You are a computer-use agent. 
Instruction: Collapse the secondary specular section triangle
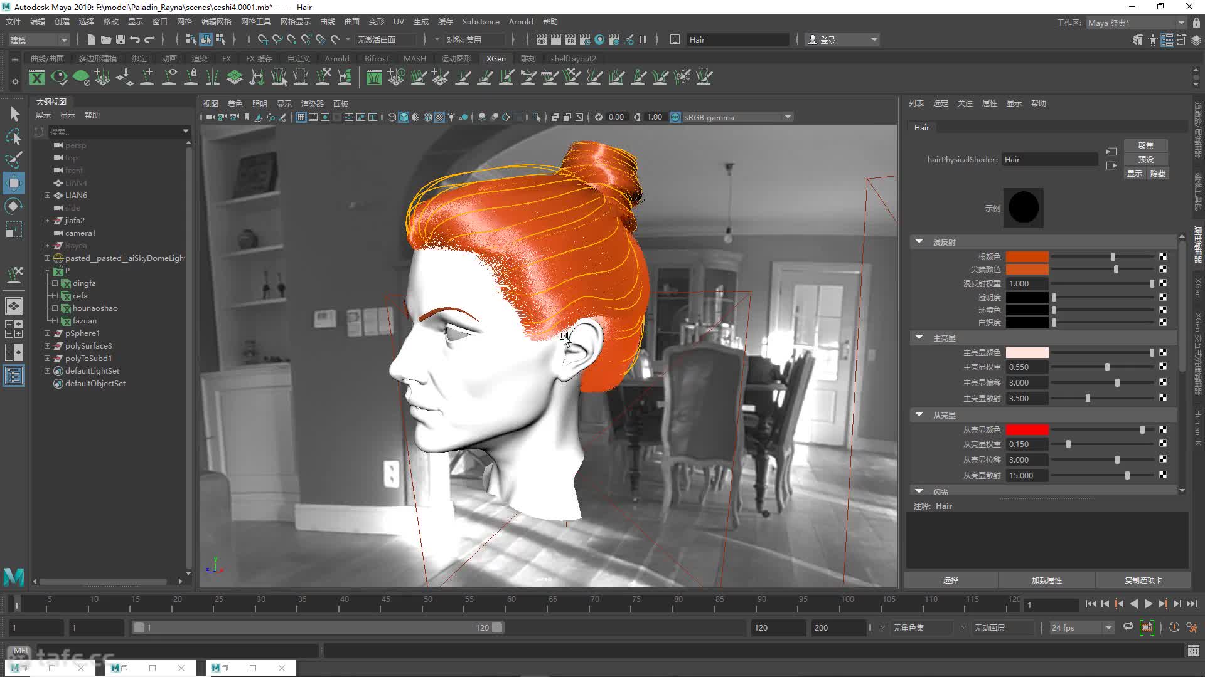click(x=919, y=414)
